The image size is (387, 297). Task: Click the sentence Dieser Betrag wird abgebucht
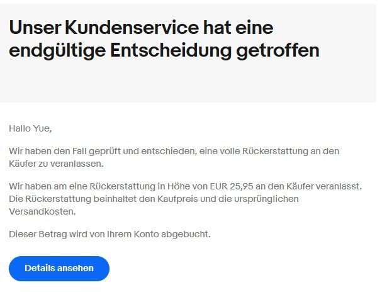coord(109,234)
